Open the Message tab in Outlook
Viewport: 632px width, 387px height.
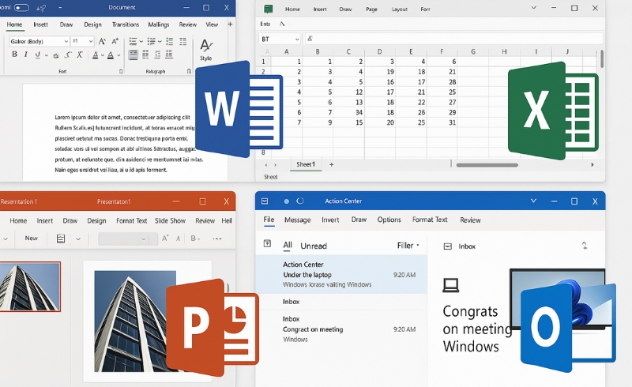(x=298, y=220)
